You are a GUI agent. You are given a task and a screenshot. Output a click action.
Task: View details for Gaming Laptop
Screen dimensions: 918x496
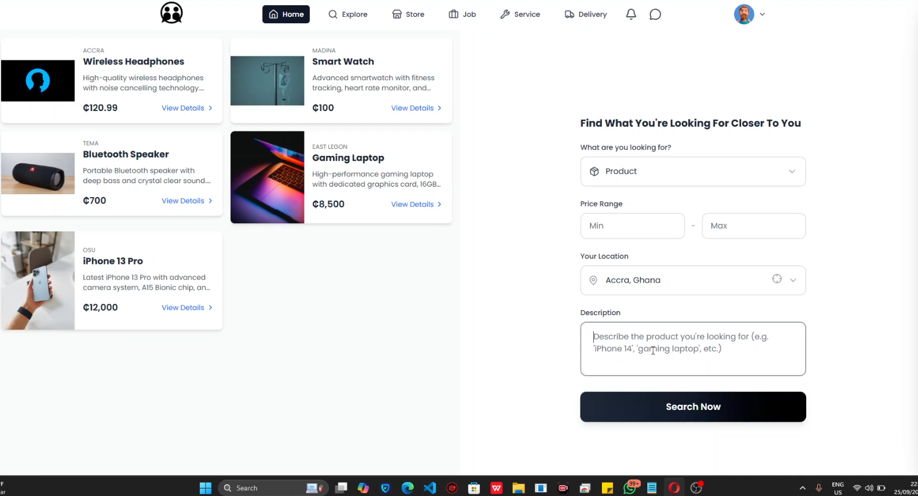click(416, 204)
